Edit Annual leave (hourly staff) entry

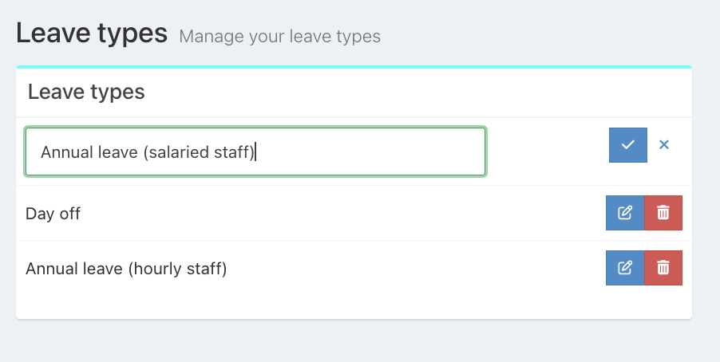(625, 268)
